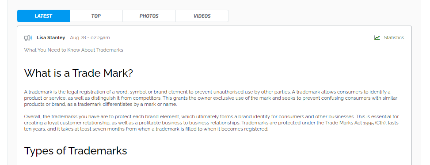Open the Top tab

96,16
